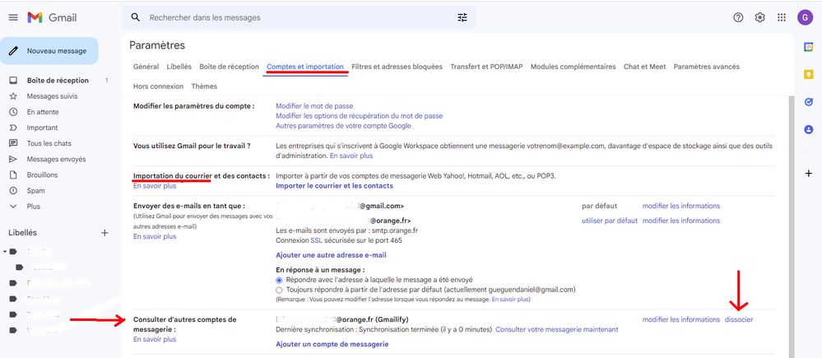Viewport: 822px width, 358px height.
Task: Click the "dissocier" link
Action: pos(738,319)
